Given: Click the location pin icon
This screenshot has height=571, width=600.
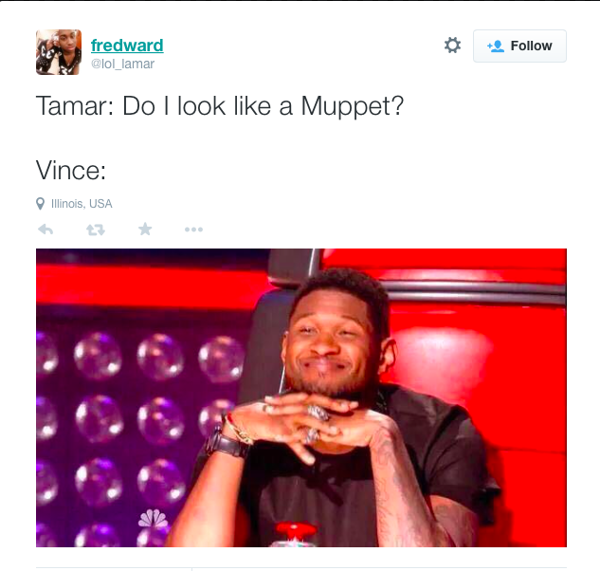Looking at the screenshot, I should tap(40, 204).
